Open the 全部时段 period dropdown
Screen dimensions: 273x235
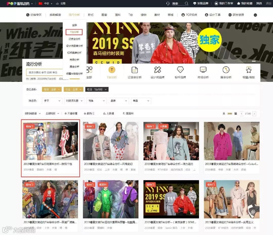tap(52, 114)
